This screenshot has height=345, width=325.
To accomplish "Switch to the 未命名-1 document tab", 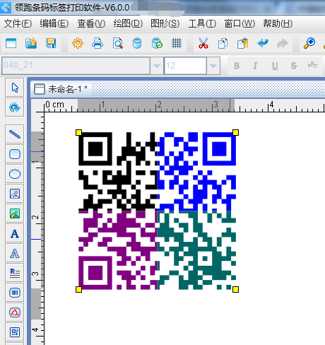I will tap(61, 89).
